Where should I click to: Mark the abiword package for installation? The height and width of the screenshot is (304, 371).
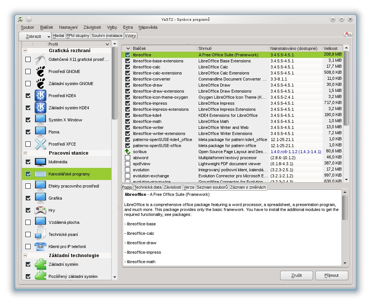pyautogui.click(x=128, y=158)
